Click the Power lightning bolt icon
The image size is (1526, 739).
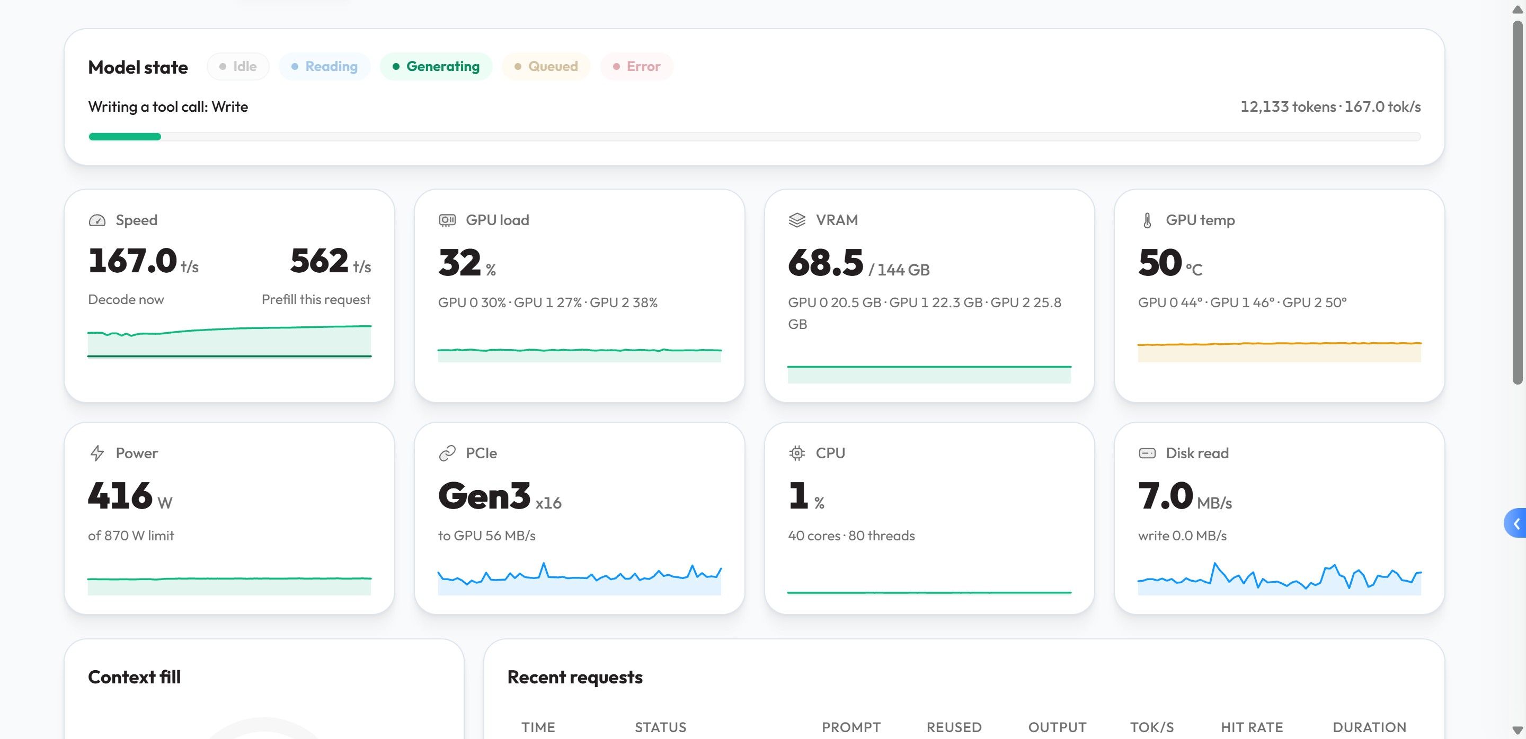coord(97,453)
